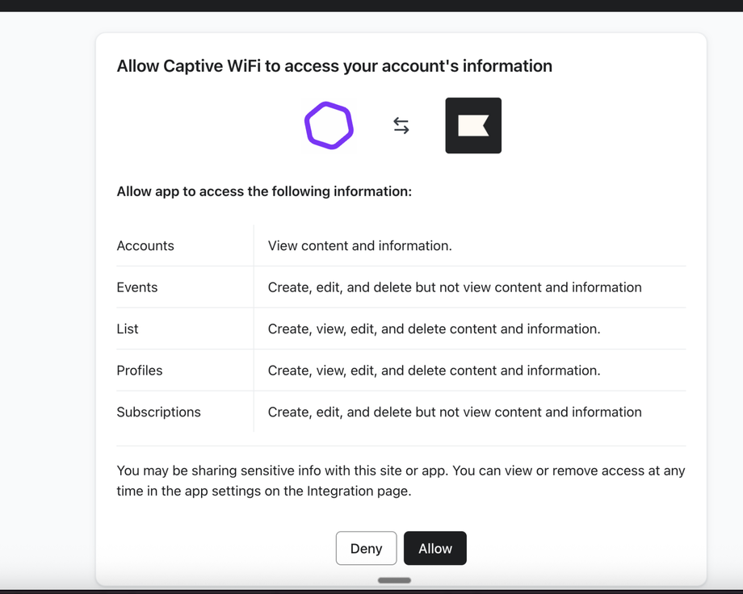This screenshot has height=594, width=743.
Task: Click the purple hexagon Captive WiFi logo
Action: pyautogui.click(x=329, y=126)
